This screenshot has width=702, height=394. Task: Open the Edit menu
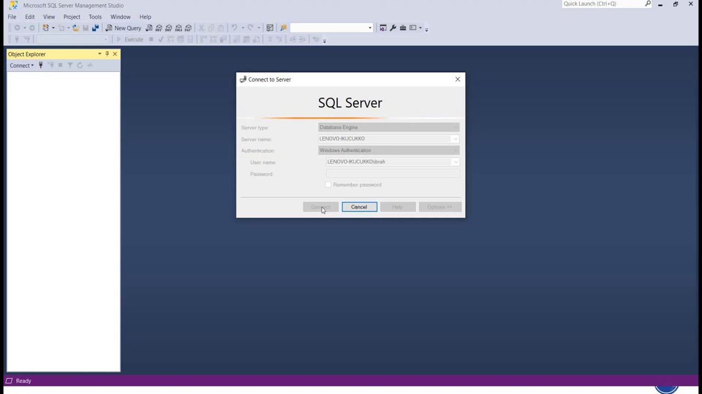tap(30, 17)
